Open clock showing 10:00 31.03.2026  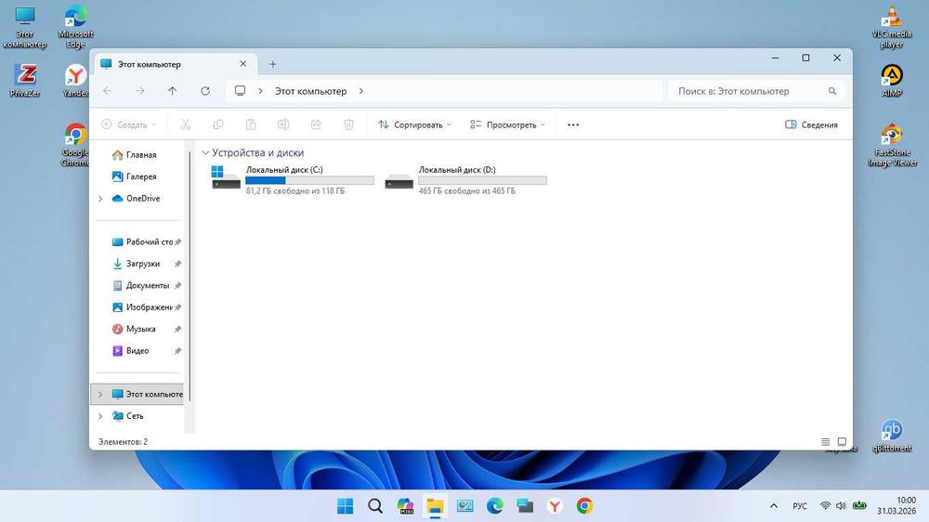click(x=897, y=505)
